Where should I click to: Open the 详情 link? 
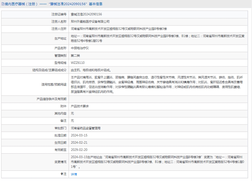(74, 174)
